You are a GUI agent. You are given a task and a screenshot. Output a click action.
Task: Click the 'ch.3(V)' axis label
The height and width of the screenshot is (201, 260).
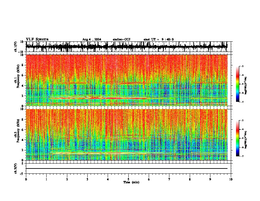coord(16,168)
